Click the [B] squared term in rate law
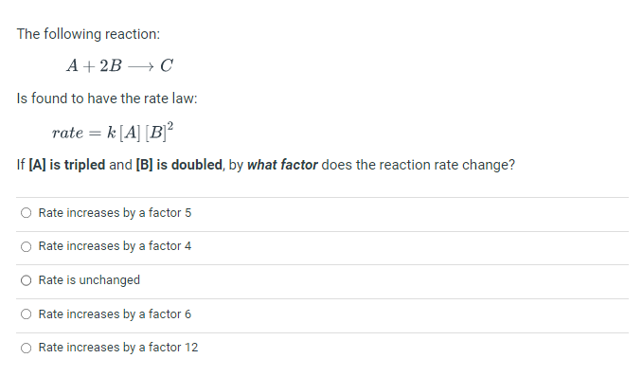This screenshot has width=642, height=376. (159, 132)
